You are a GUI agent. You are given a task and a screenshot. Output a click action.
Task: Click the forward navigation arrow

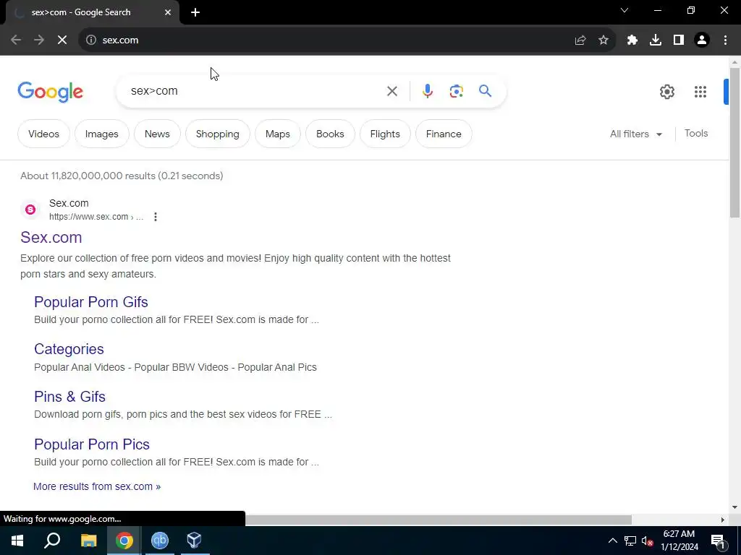tap(39, 40)
